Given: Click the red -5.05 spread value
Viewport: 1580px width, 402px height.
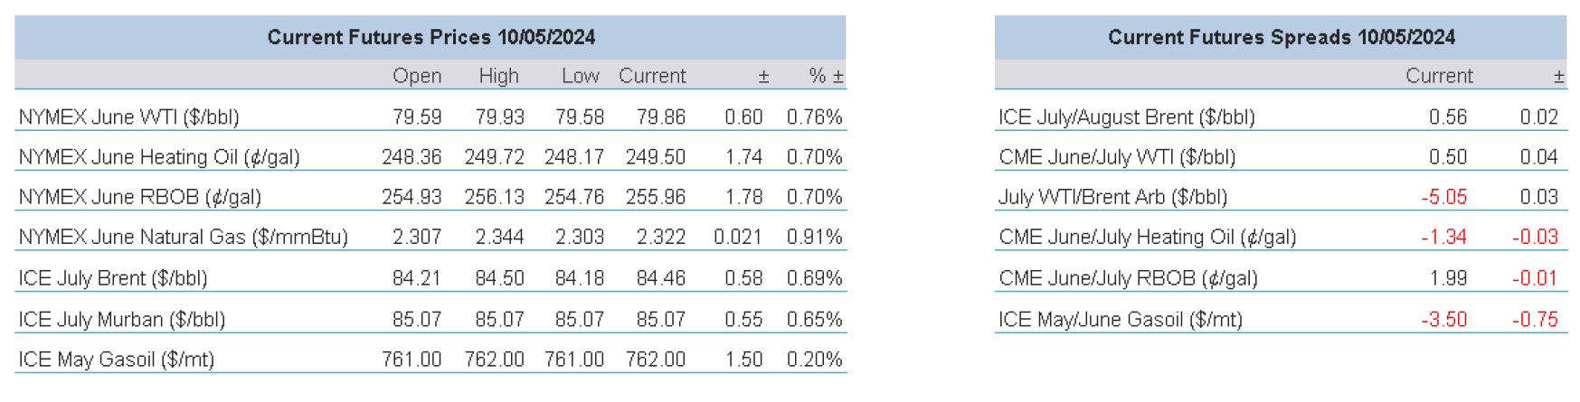Looking at the screenshot, I should [1443, 197].
